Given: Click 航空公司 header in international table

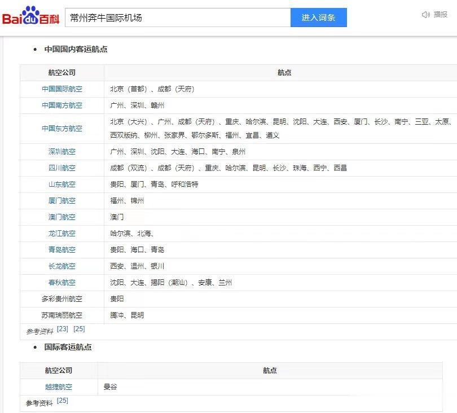Looking at the screenshot, I should (x=59, y=371).
